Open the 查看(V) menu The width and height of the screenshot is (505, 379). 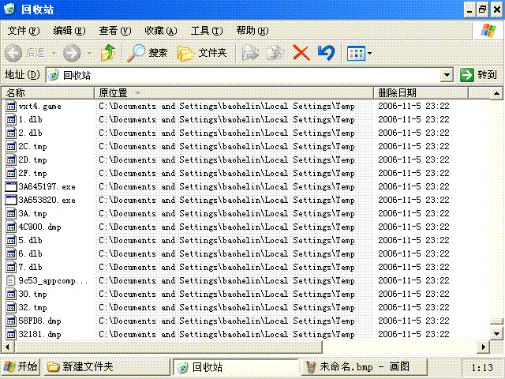(115, 31)
